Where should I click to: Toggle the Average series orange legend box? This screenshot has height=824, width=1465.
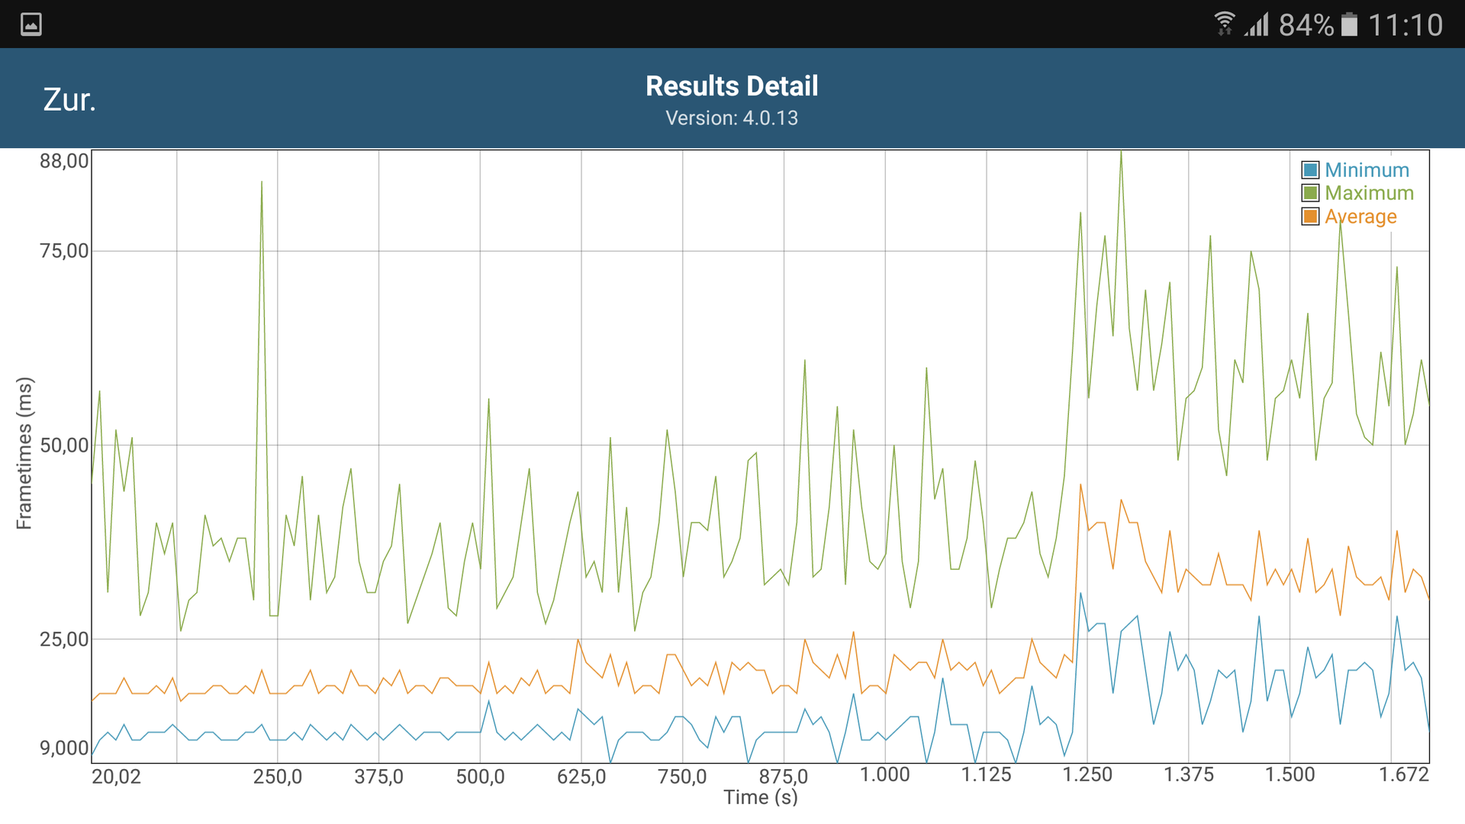click(1310, 217)
